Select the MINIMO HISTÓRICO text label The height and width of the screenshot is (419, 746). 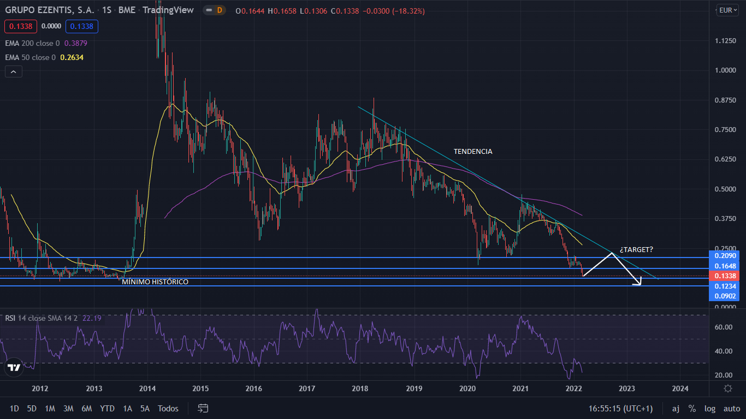(155, 282)
